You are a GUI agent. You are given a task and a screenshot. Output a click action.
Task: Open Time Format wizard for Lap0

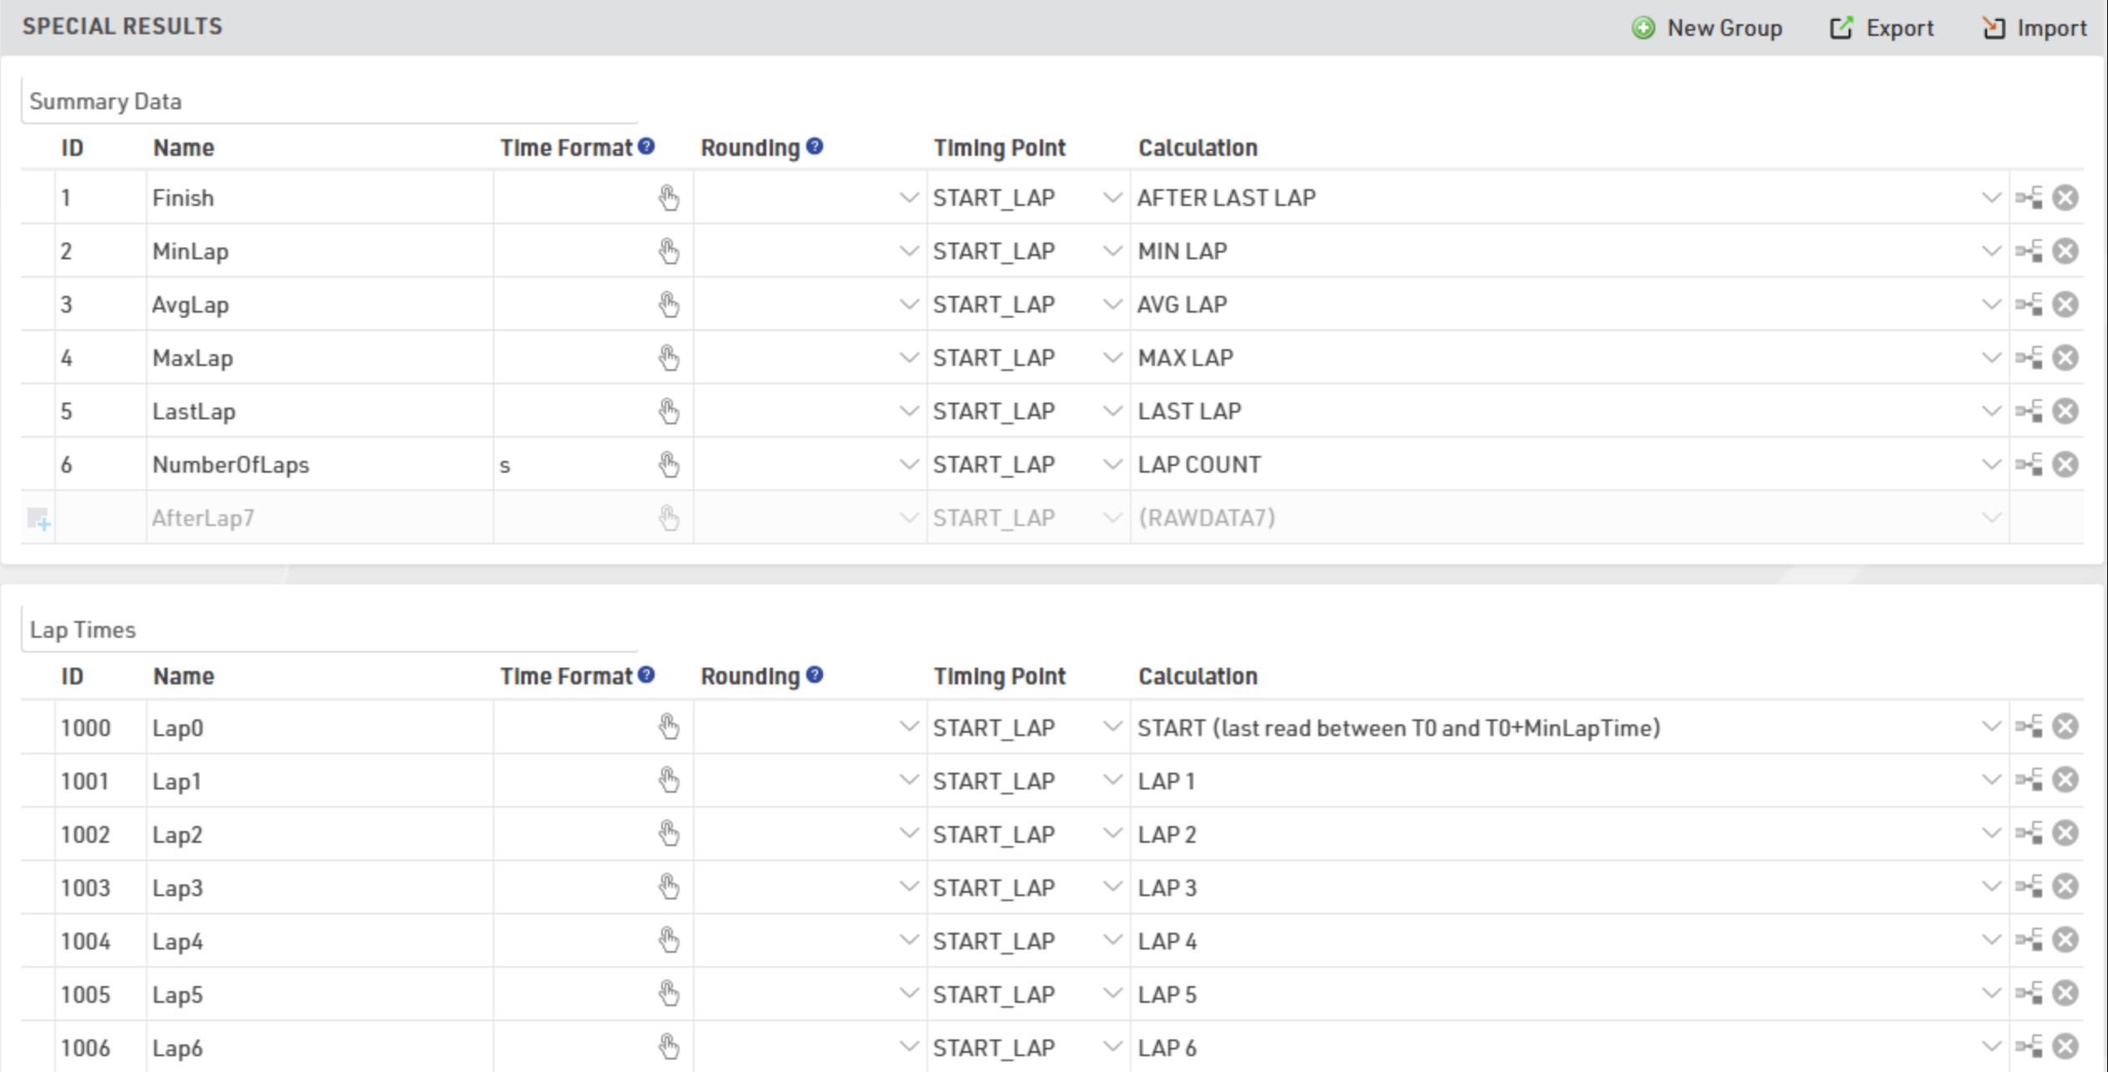coord(669,728)
